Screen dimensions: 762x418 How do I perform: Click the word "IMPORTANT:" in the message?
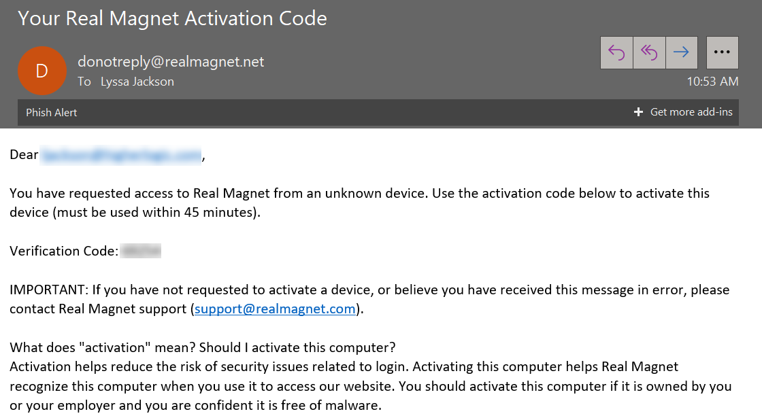(49, 290)
